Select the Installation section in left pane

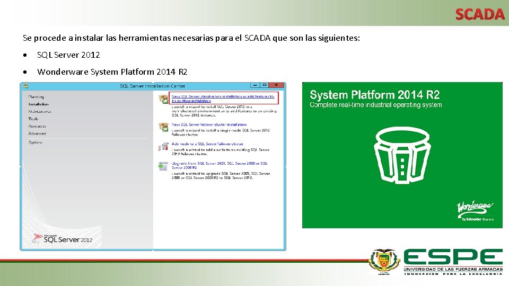pyautogui.click(x=38, y=104)
